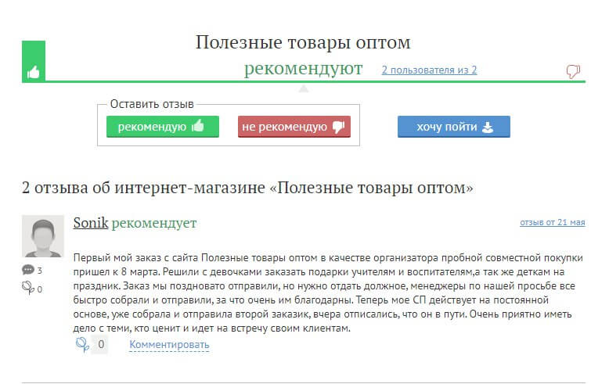Click the green thumbs-up icon in header

pos(34,72)
